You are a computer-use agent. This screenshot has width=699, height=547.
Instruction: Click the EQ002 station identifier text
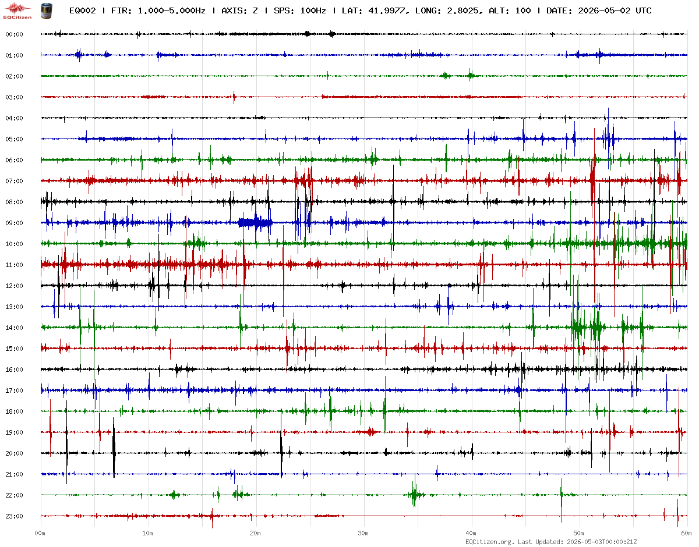(x=82, y=10)
